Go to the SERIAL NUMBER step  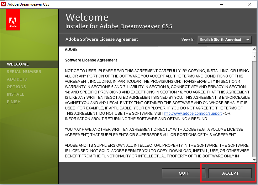24,71
